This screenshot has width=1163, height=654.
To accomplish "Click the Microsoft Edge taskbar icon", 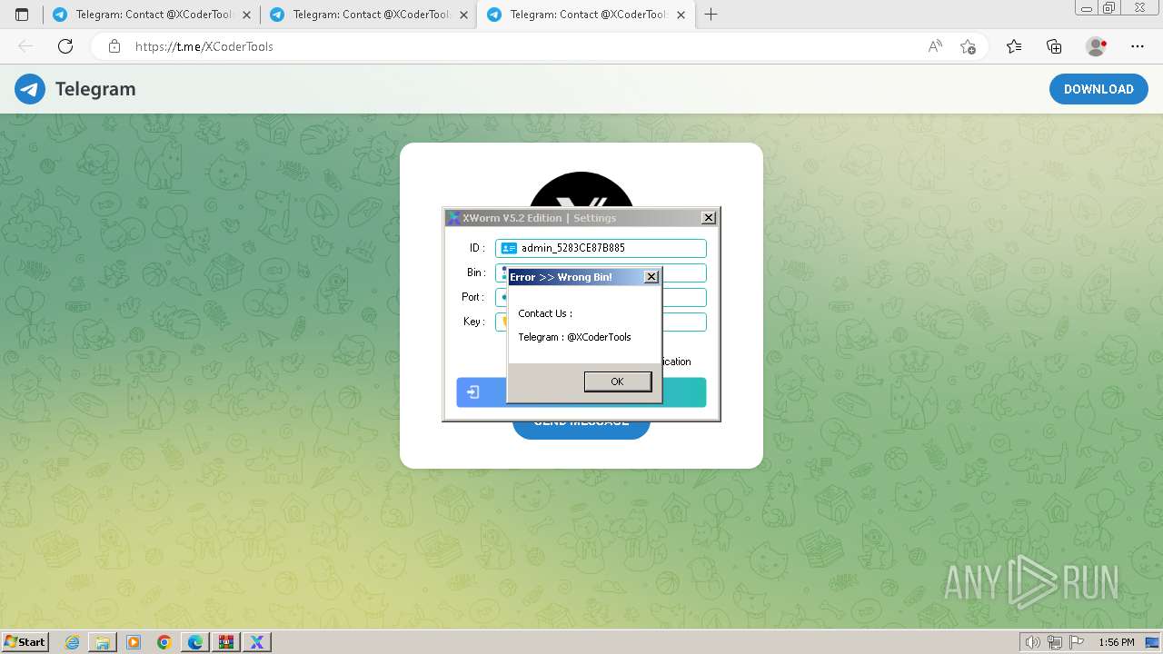I will (195, 642).
